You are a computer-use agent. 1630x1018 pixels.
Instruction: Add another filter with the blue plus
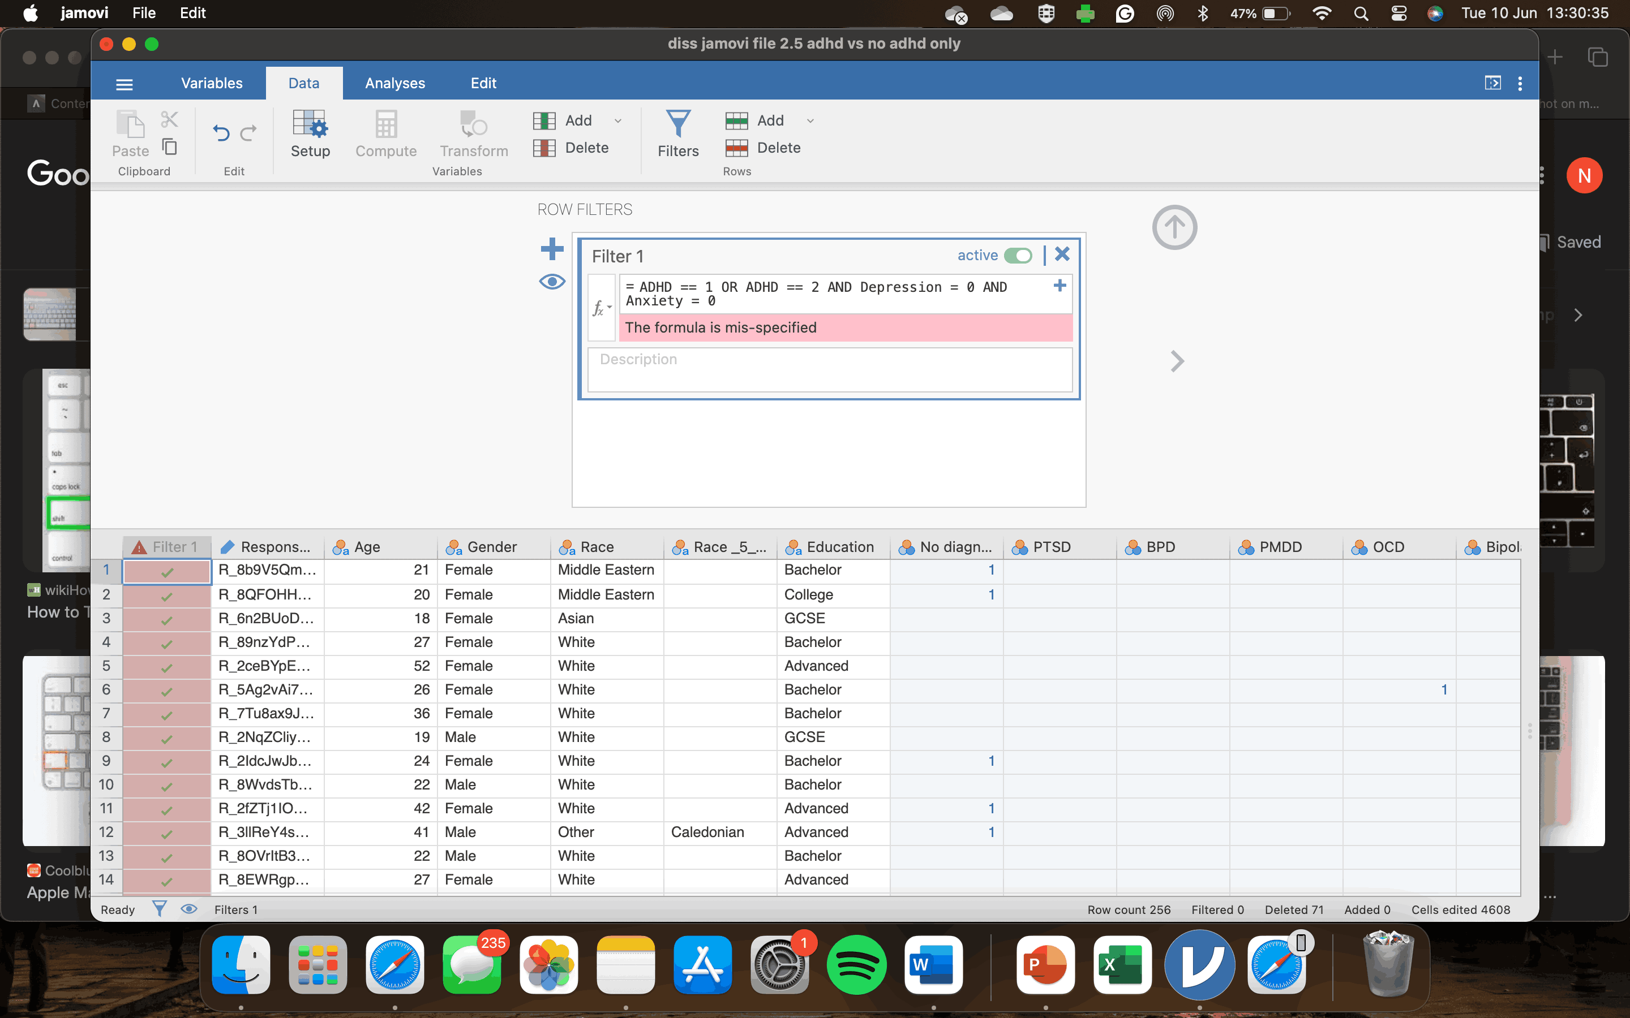pos(552,248)
